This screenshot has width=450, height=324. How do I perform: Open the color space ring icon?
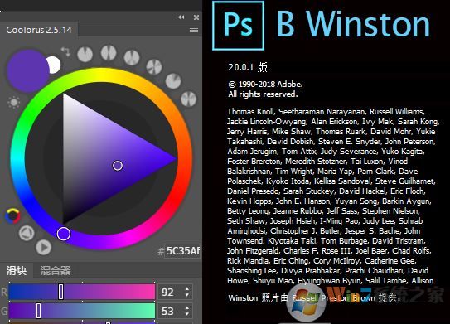pos(13,215)
